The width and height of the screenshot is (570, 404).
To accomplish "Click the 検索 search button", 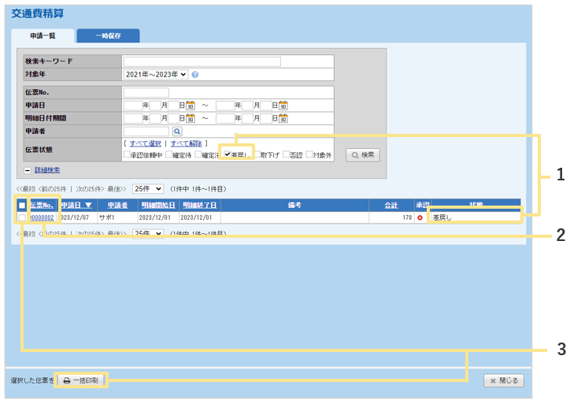I will tap(362, 155).
